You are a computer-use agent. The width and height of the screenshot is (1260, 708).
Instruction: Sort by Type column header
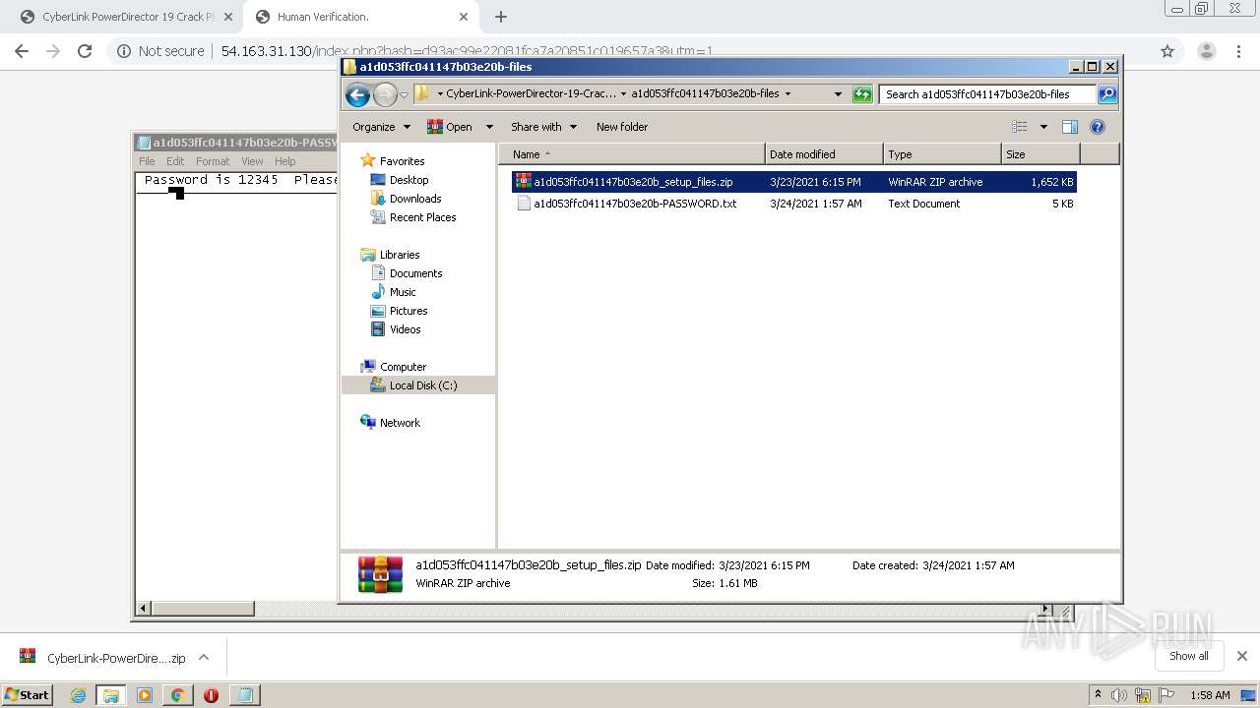click(x=942, y=154)
